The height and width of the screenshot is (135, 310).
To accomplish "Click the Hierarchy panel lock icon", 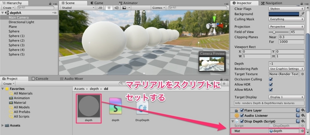I will click(50, 4).
